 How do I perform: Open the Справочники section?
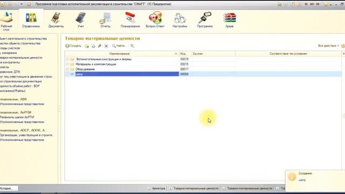31,20
